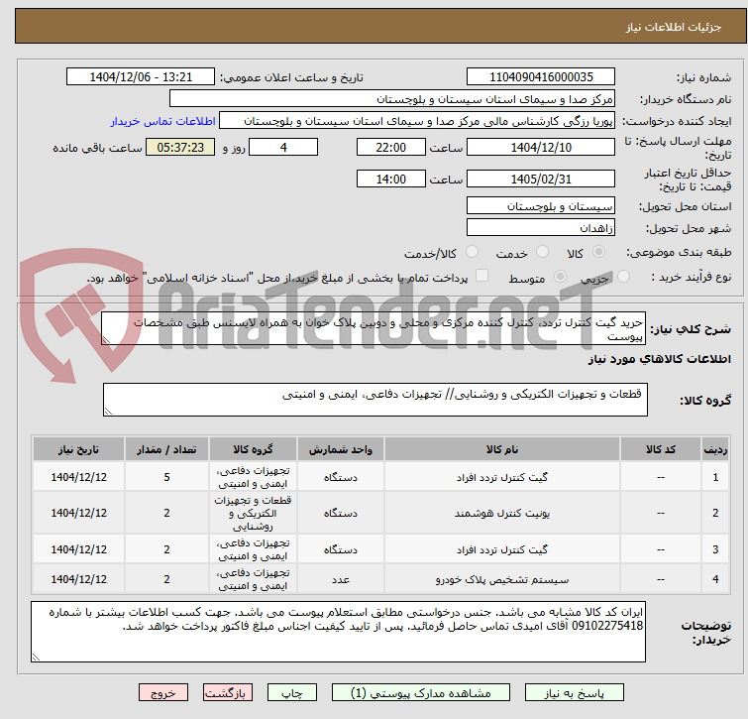Click the تاریخ نیاز column header
The height and width of the screenshot is (719, 748).
(78, 449)
